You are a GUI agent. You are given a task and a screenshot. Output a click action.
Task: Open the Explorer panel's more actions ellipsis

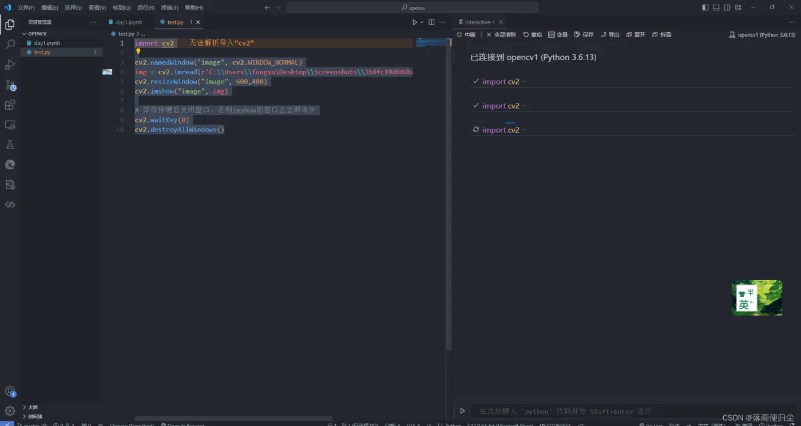[x=93, y=22]
